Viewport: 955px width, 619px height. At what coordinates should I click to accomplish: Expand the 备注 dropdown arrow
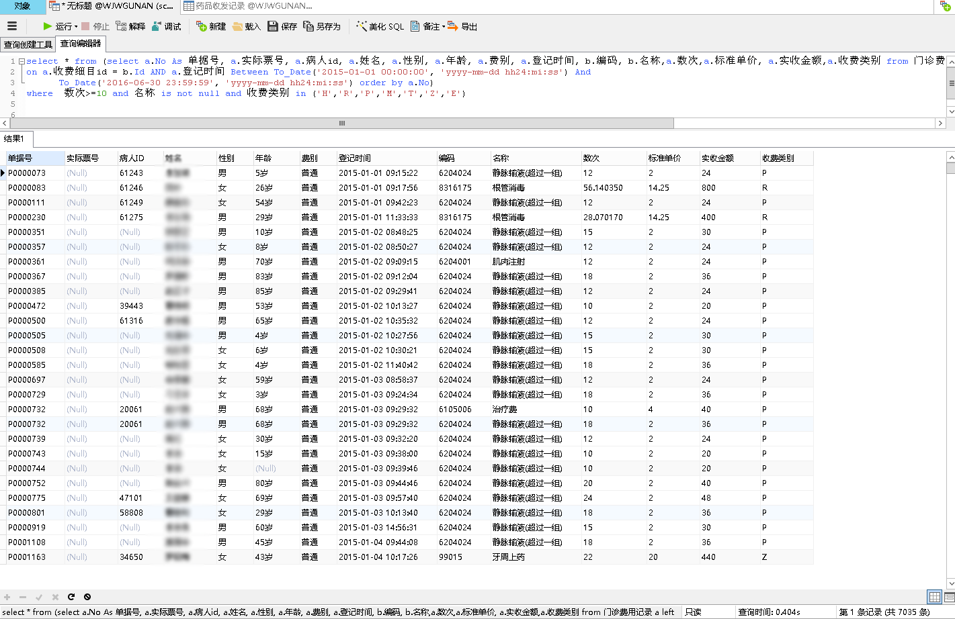(443, 27)
